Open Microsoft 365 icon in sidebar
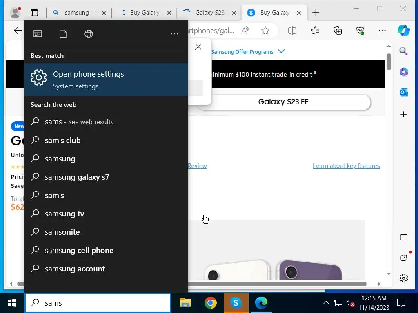This screenshot has width=418, height=313. (404, 72)
